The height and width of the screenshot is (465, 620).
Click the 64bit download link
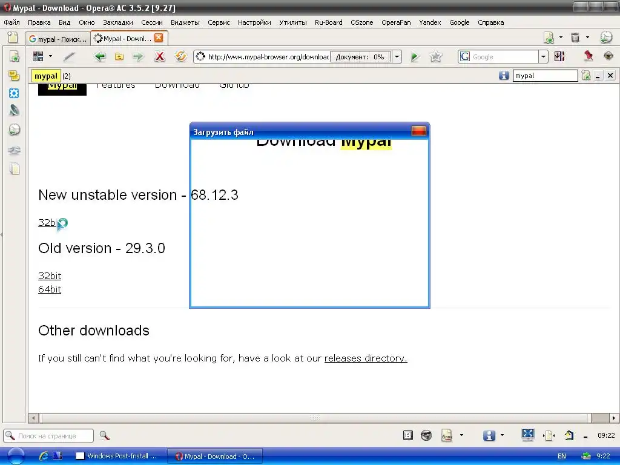pos(50,289)
